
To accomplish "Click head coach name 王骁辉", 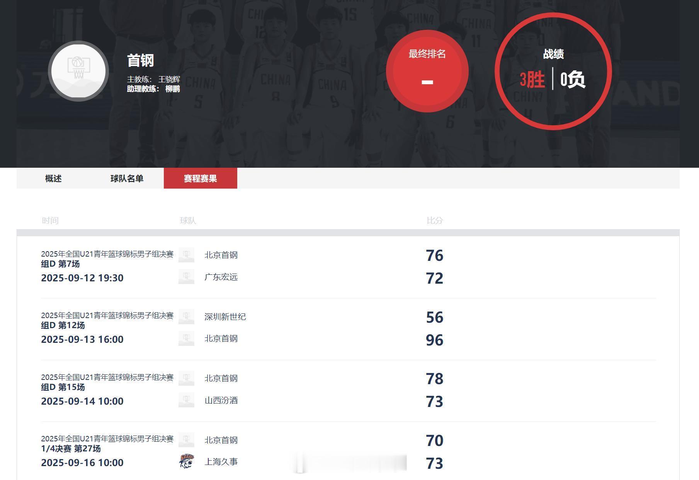I will pos(169,79).
